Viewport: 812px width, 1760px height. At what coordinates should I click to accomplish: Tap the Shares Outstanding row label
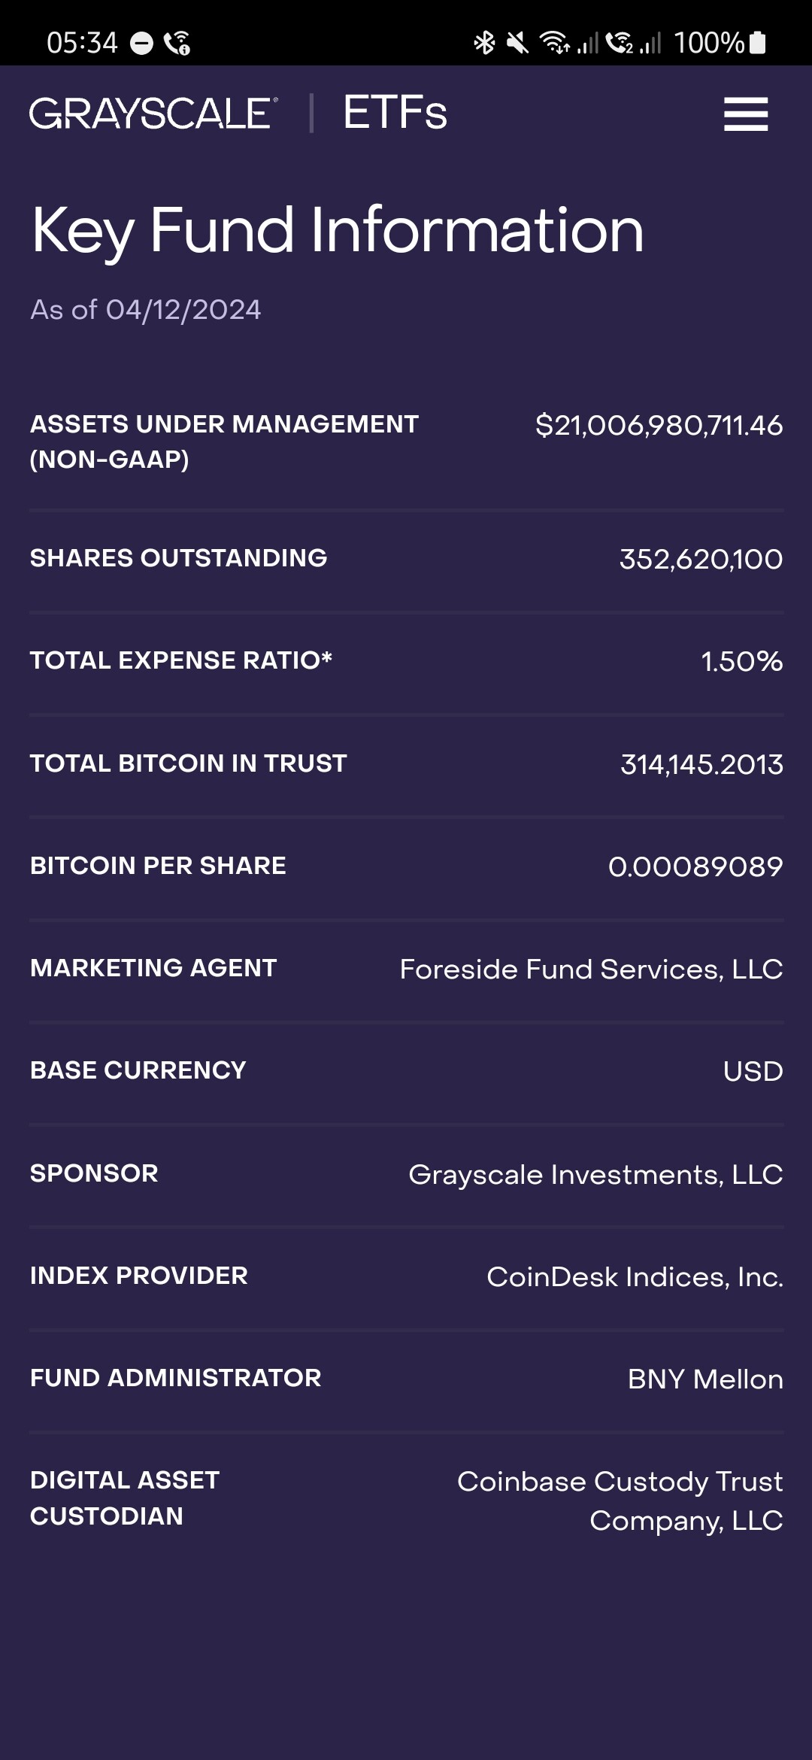point(179,558)
